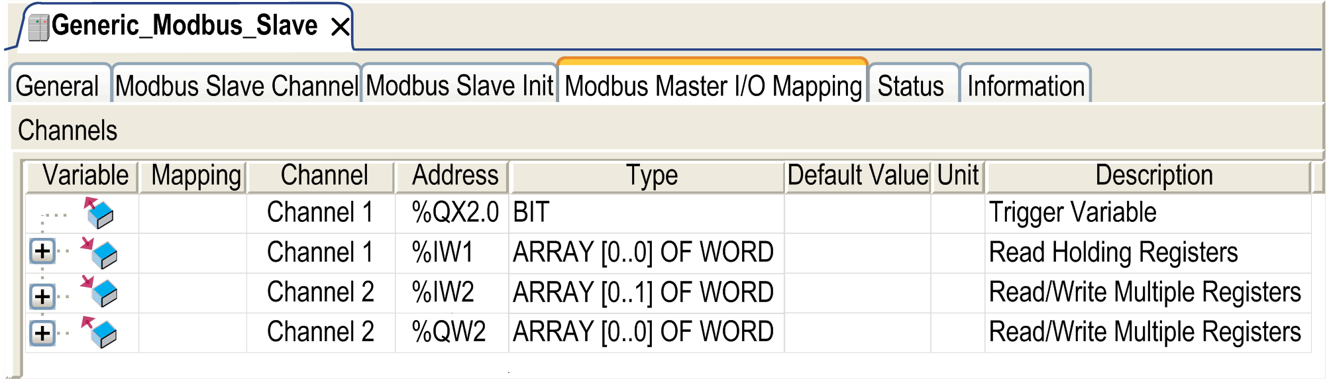Expand the %IW1 Read Holding Registers row

[x=42, y=252]
